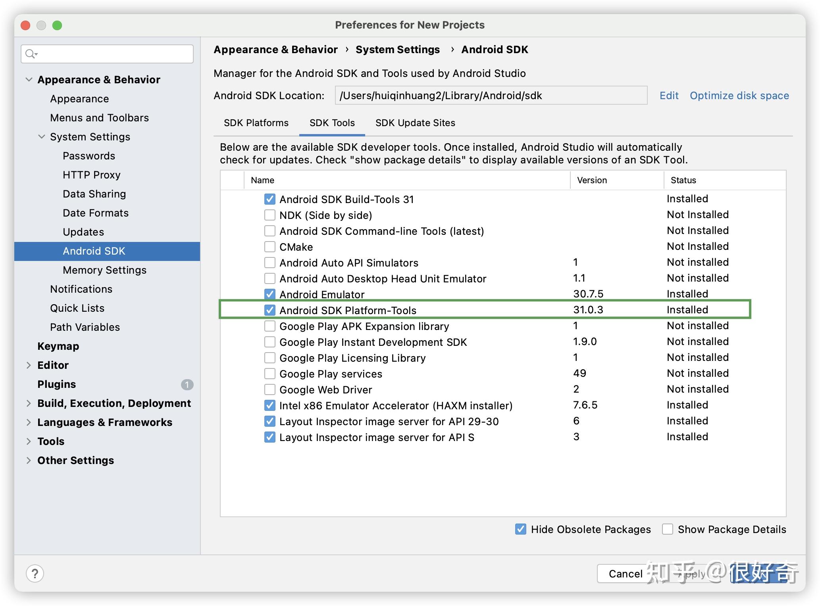820x606 pixels.
Task: Switch to SDK Platforms tab
Action: point(256,123)
